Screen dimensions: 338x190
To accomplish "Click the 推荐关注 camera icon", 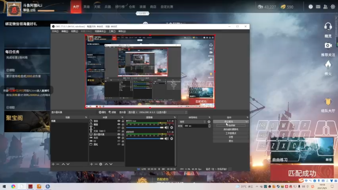I will 328,46.
